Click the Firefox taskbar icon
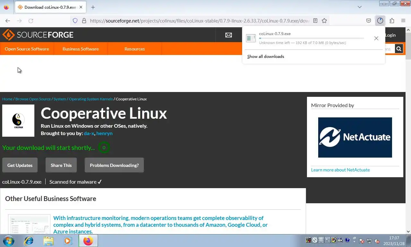The width and height of the screenshot is (411, 247). 88,241
